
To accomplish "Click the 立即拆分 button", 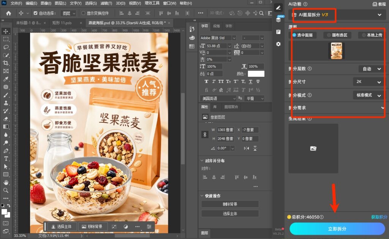I will coord(337,229).
